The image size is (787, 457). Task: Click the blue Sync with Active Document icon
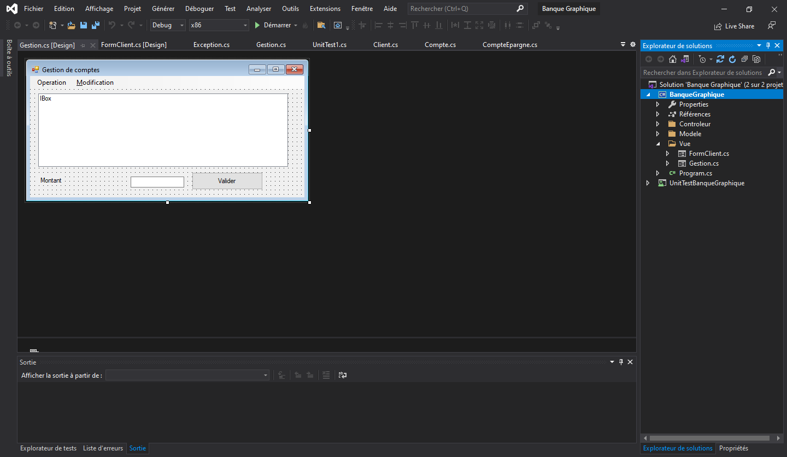click(720, 59)
